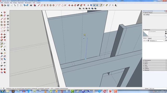Viewport: 167px width, 93px height.
Task: Open Opera from the taskbar
Action: 105,91
